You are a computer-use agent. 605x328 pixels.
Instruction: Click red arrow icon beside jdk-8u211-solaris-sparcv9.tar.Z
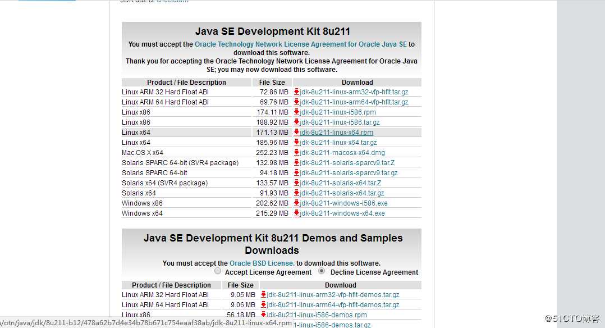(x=296, y=163)
